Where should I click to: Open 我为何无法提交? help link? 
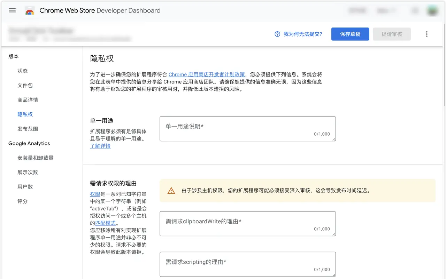(x=302, y=34)
